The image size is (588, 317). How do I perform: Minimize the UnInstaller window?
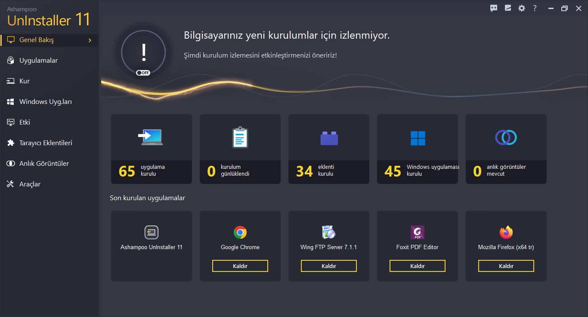pos(551,8)
